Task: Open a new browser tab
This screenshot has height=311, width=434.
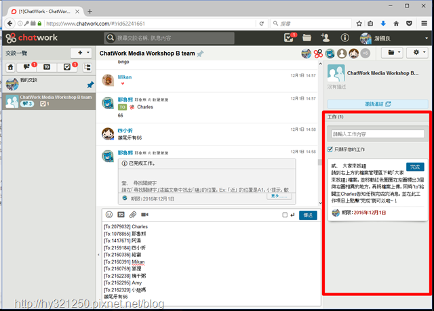Action: [x=90, y=12]
